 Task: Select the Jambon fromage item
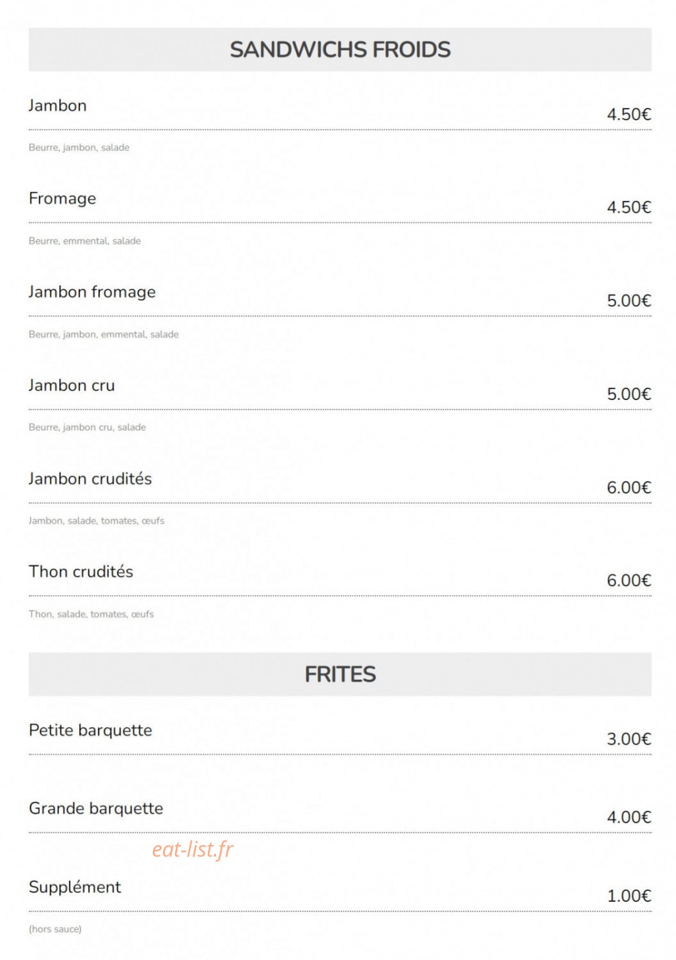click(x=92, y=292)
